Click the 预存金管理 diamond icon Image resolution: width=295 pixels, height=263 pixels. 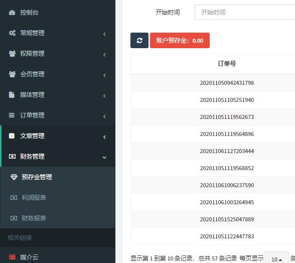tap(14, 177)
